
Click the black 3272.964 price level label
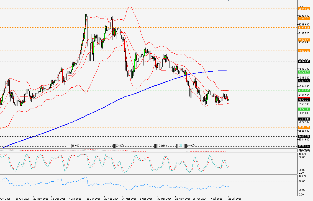(x=304, y=147)
